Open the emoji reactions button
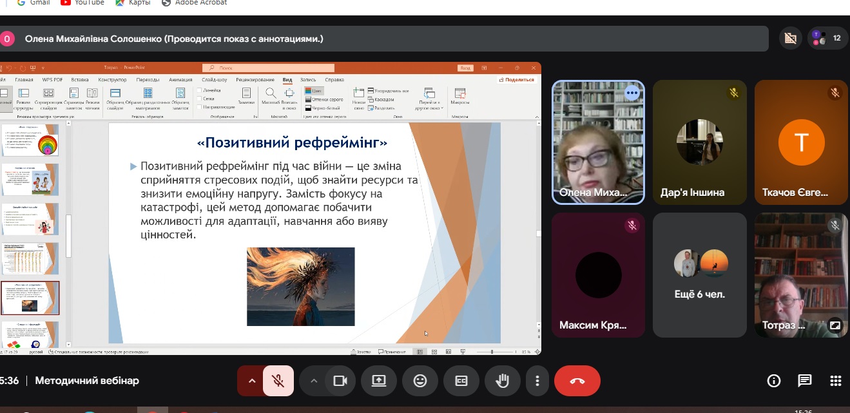 420,381
